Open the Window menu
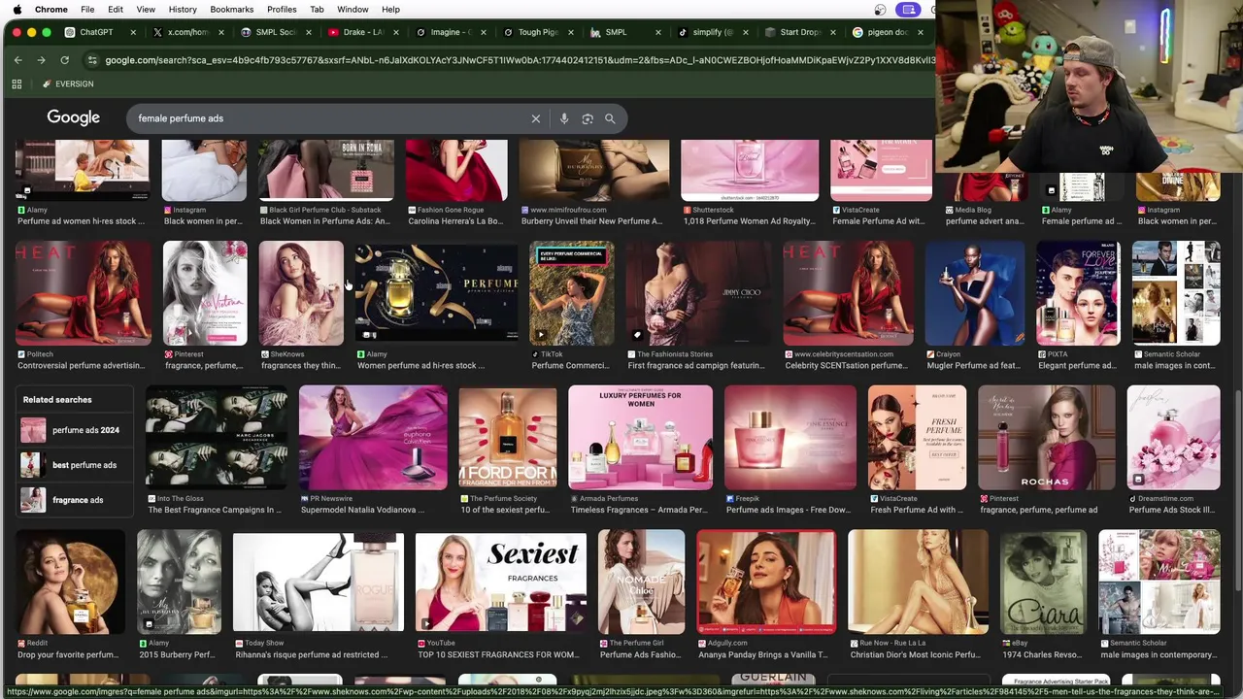The image size is (1243, 699). [353, 9]
